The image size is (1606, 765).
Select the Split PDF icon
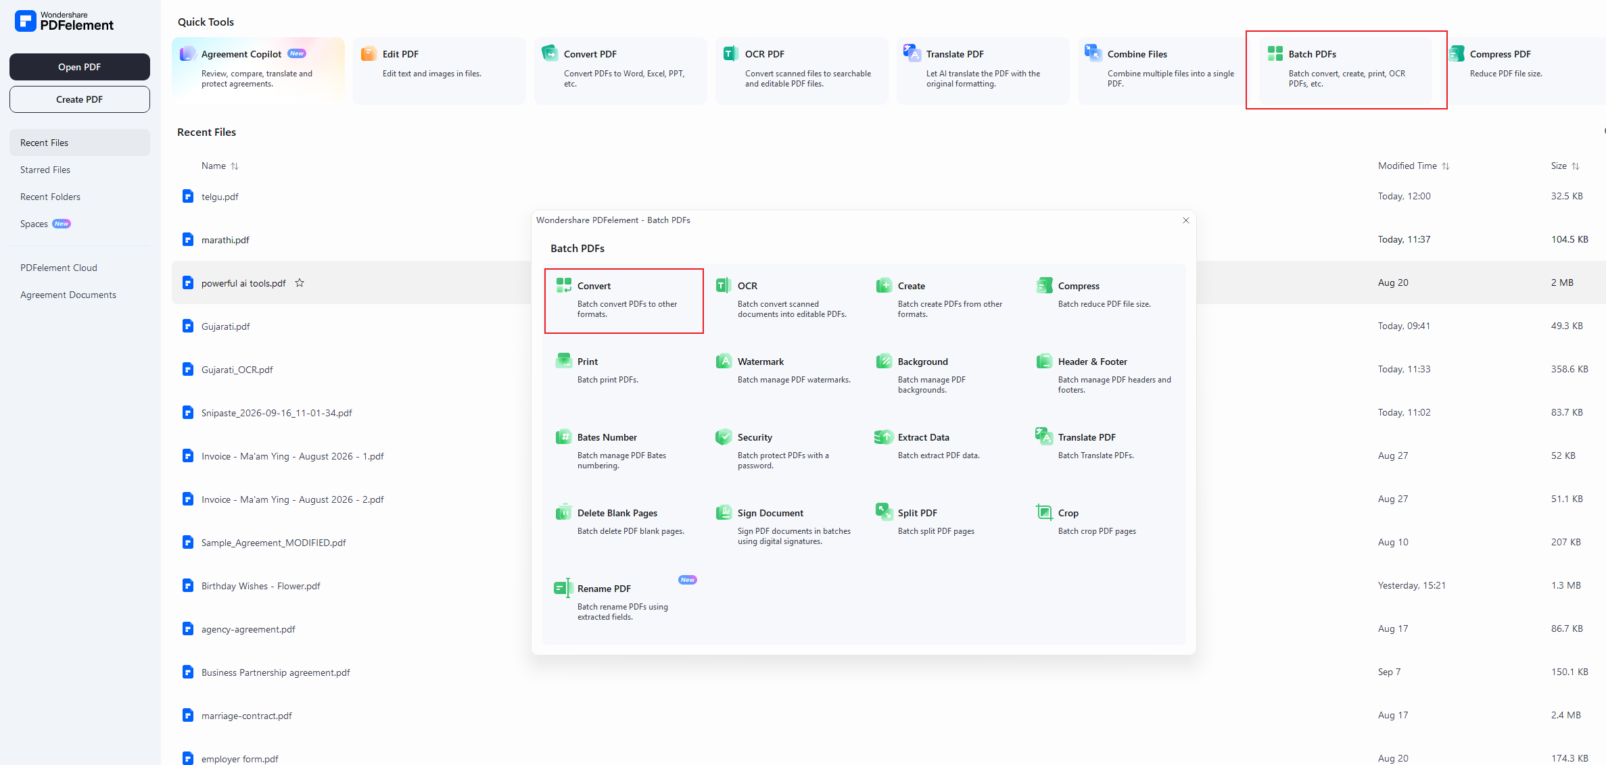tap(884, 512)
